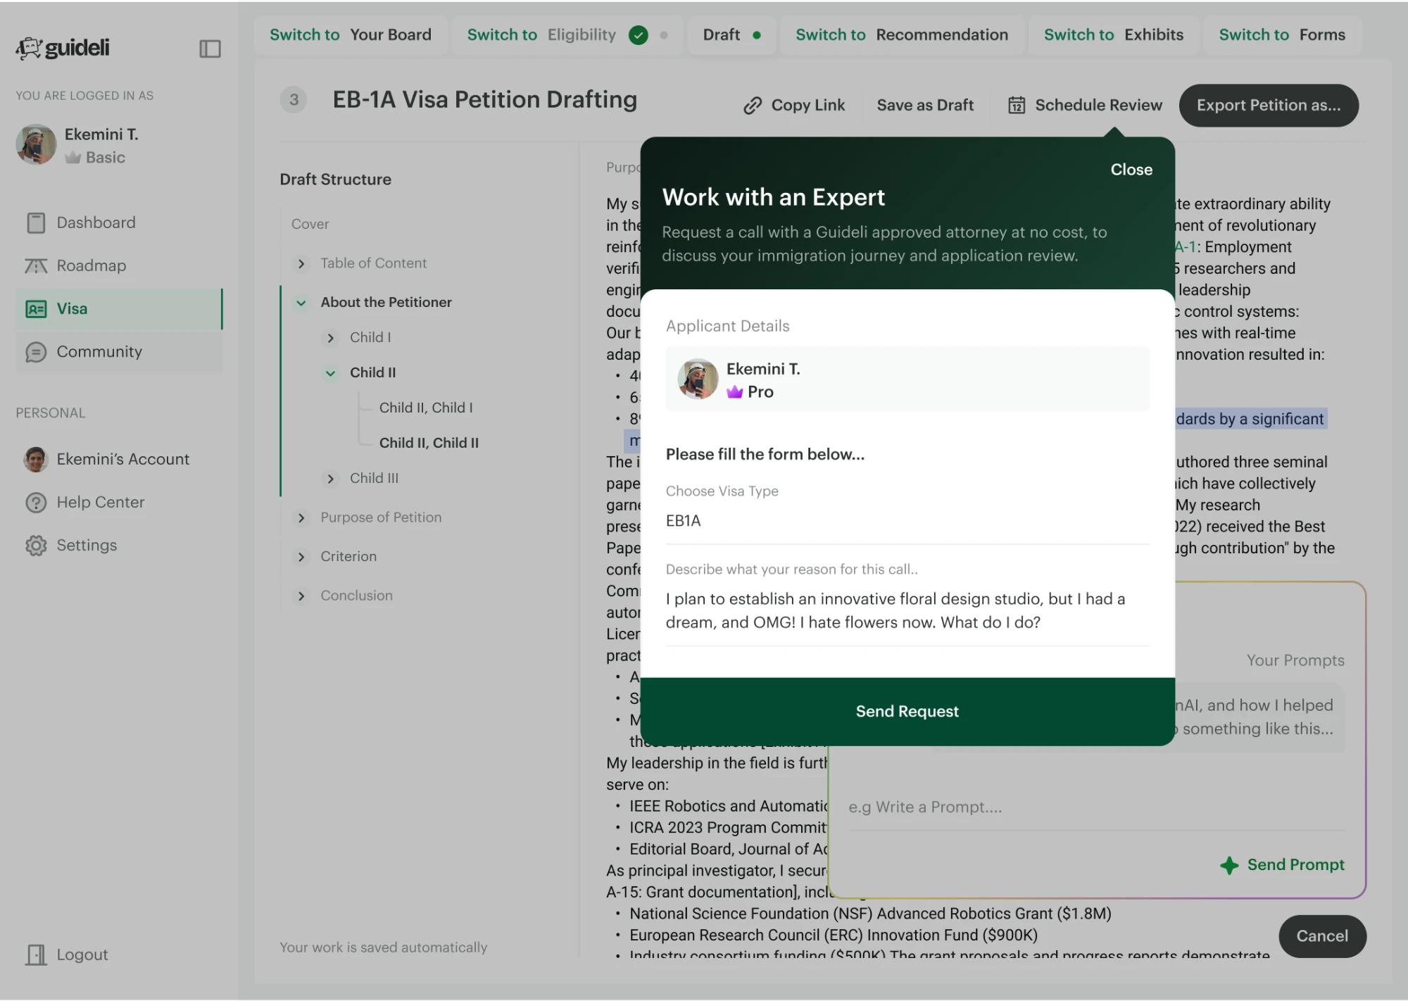Click Ekemini T. sidebar profile avatar
1408x1001 pixels.
click(36, 144)
